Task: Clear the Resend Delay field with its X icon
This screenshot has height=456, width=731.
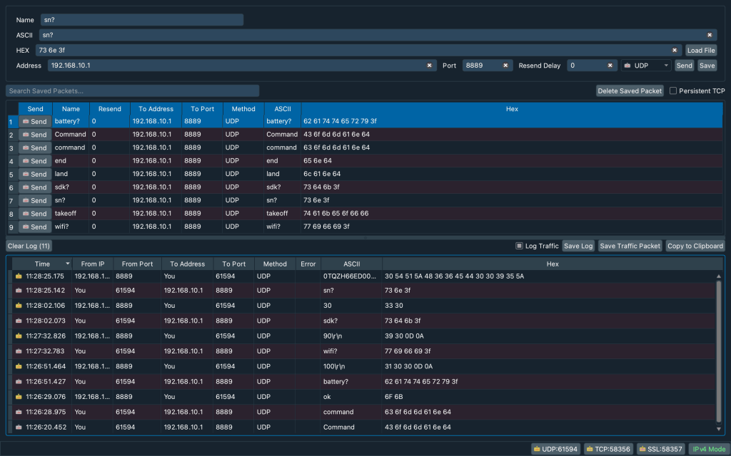Action: tap(610, 66)
